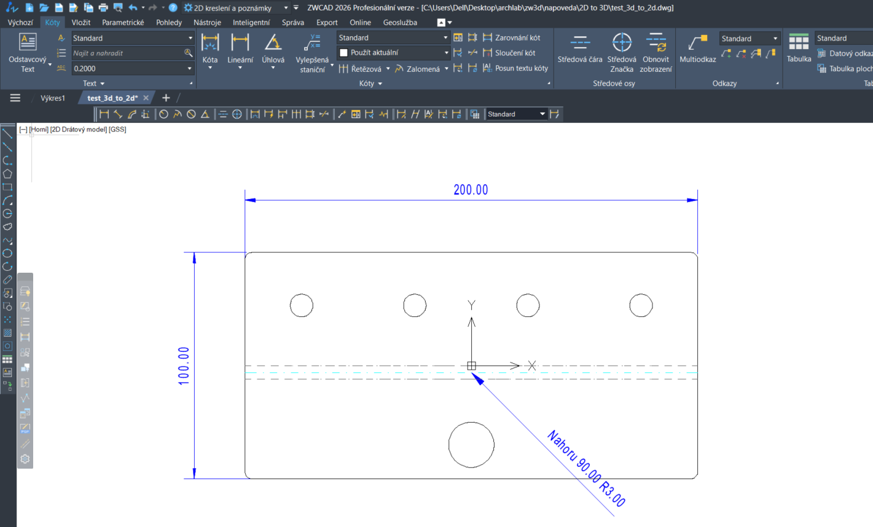Viewport: 873px width, 527px height.
Task: Click the white layer color swatch
Action: pos(344,53)
